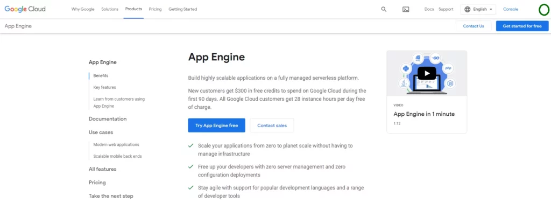This screenshot has height=210, width=551.
Task: Open Scalable mobile back ends link
Action: (118, 156)
